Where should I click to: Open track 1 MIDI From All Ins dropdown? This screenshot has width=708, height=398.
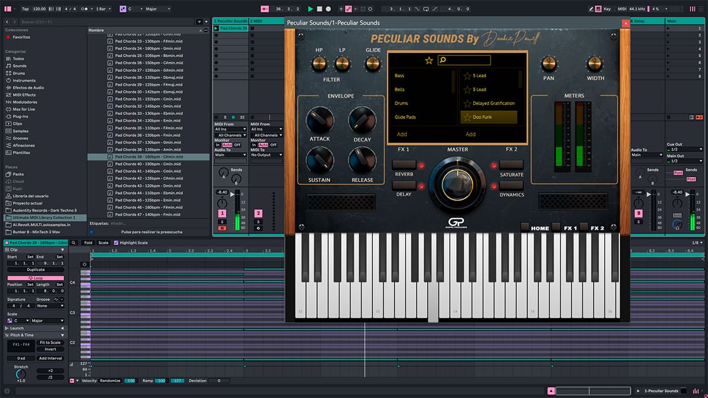pos(231,129)
